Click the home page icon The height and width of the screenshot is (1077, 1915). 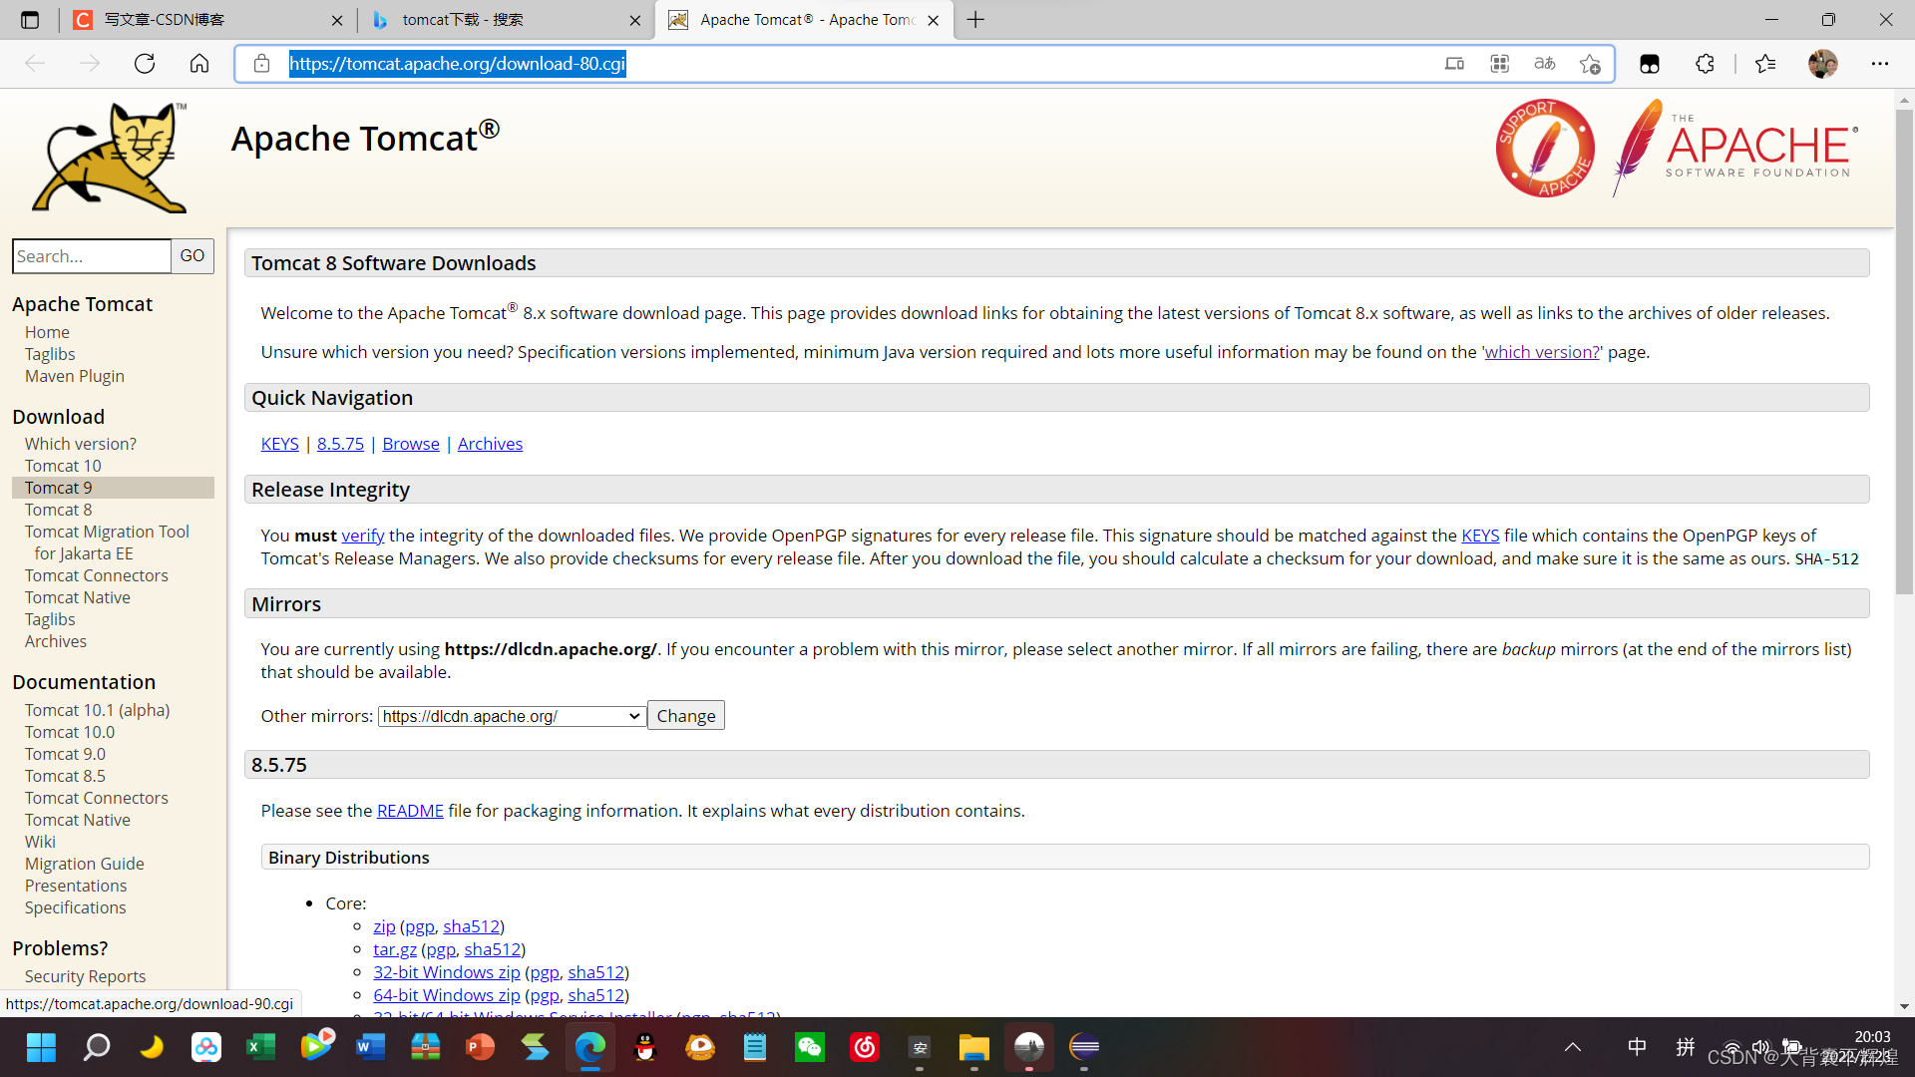(x=199, y=64)
